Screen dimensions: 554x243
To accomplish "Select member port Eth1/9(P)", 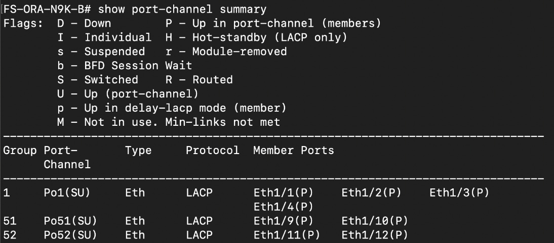I will pos(283,221).
